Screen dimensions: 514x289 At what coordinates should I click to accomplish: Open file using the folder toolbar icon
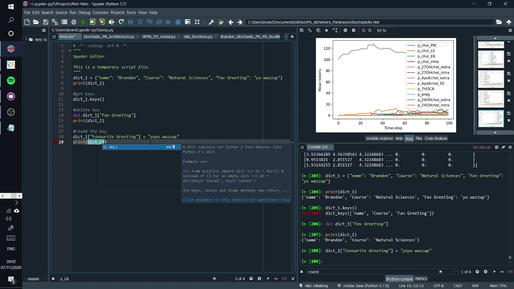[36, 22]
